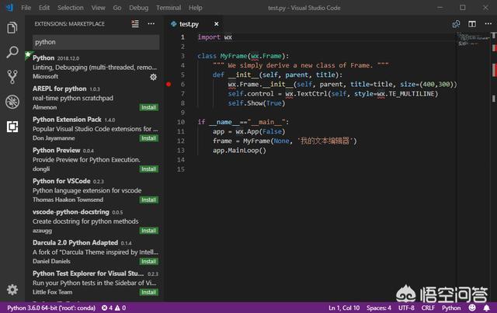This screenshot has width=497, height=313.
Task: Open the Debug menu
Action: coord(138,8)
